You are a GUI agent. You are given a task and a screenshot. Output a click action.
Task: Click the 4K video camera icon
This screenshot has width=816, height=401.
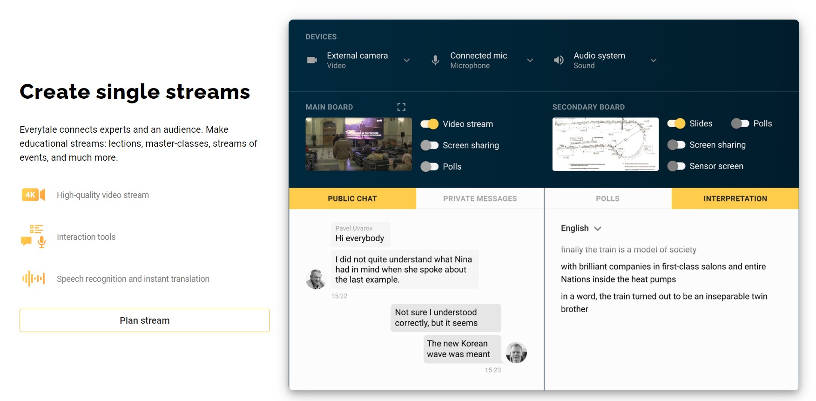coord(34,195)
